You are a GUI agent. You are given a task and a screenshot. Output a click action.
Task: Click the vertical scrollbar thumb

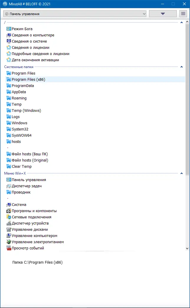[x=187, y=99]
